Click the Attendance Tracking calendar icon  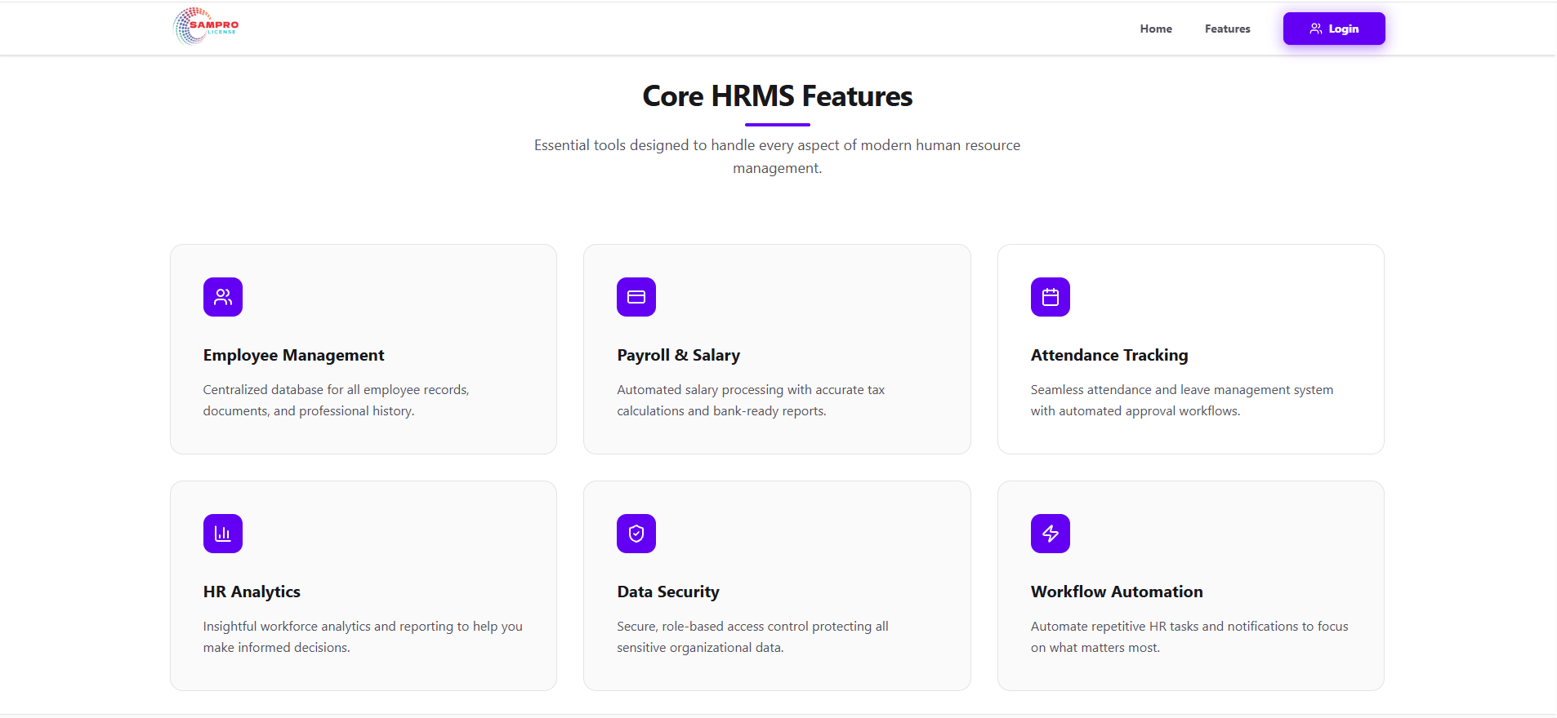click(1051, 297)
